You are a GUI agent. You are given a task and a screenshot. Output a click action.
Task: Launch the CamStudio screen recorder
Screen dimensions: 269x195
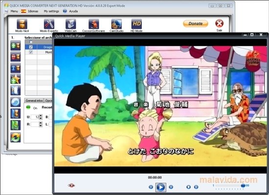click(x=116, y=24)
